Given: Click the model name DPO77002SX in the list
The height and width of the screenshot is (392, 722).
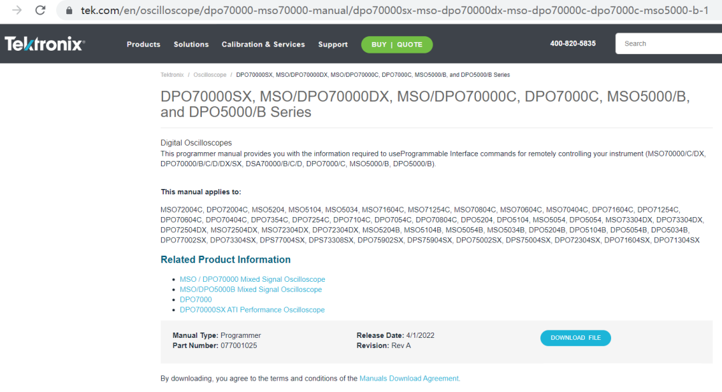Looking at the screenshot, I should pos(183,240).
